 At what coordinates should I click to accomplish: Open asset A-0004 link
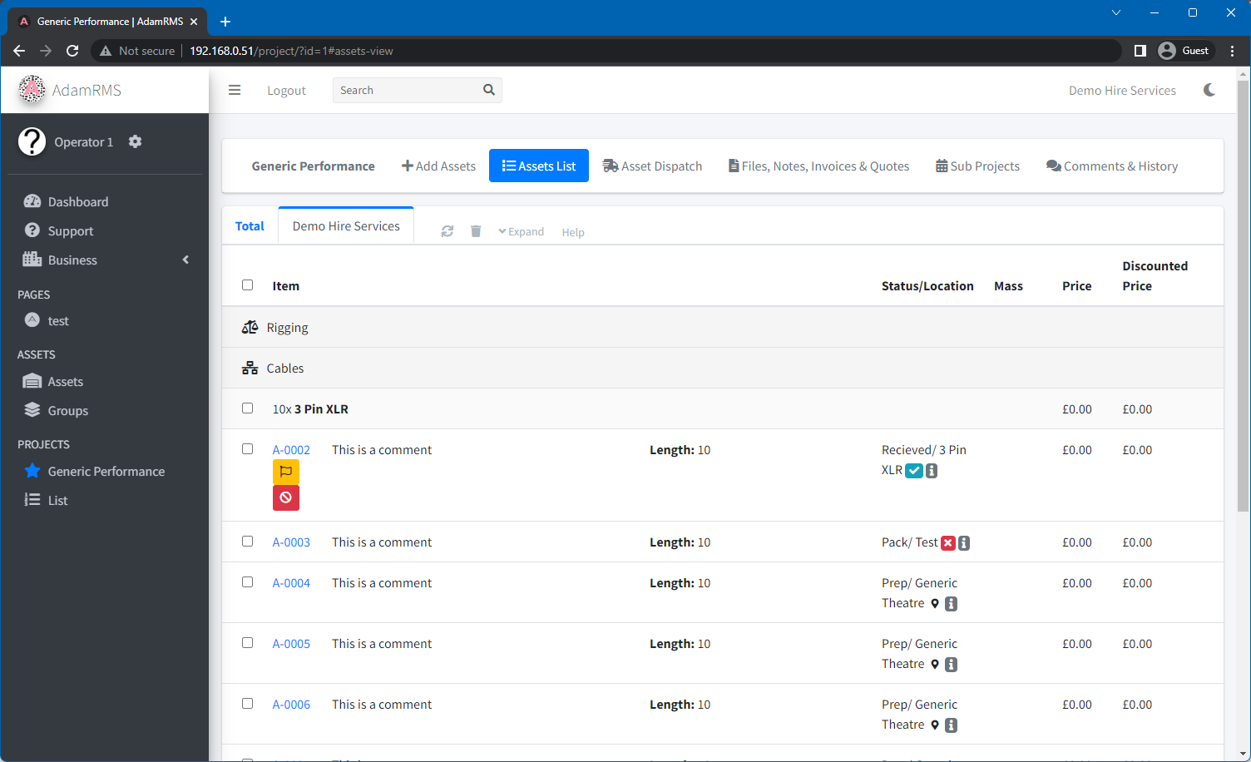click(x=291, y=583)
